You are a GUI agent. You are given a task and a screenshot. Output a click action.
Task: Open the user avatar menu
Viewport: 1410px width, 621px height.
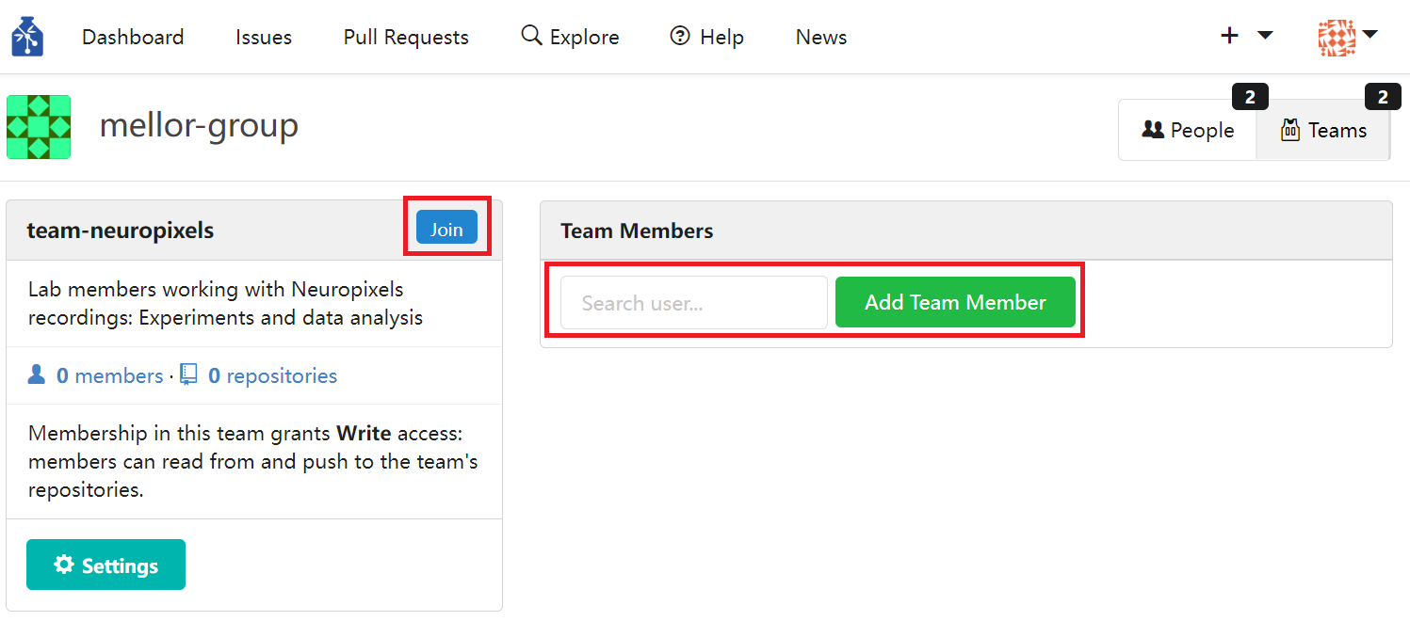(1348, 37)
